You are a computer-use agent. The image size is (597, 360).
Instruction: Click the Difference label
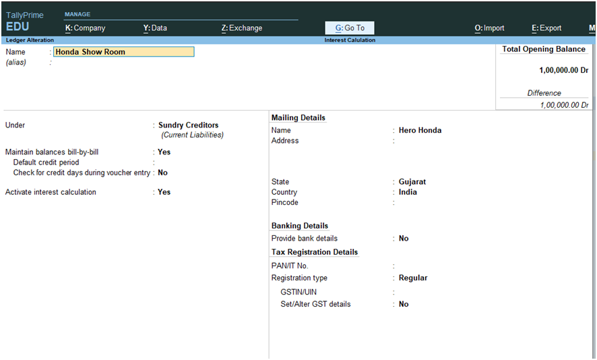[544, 93]
